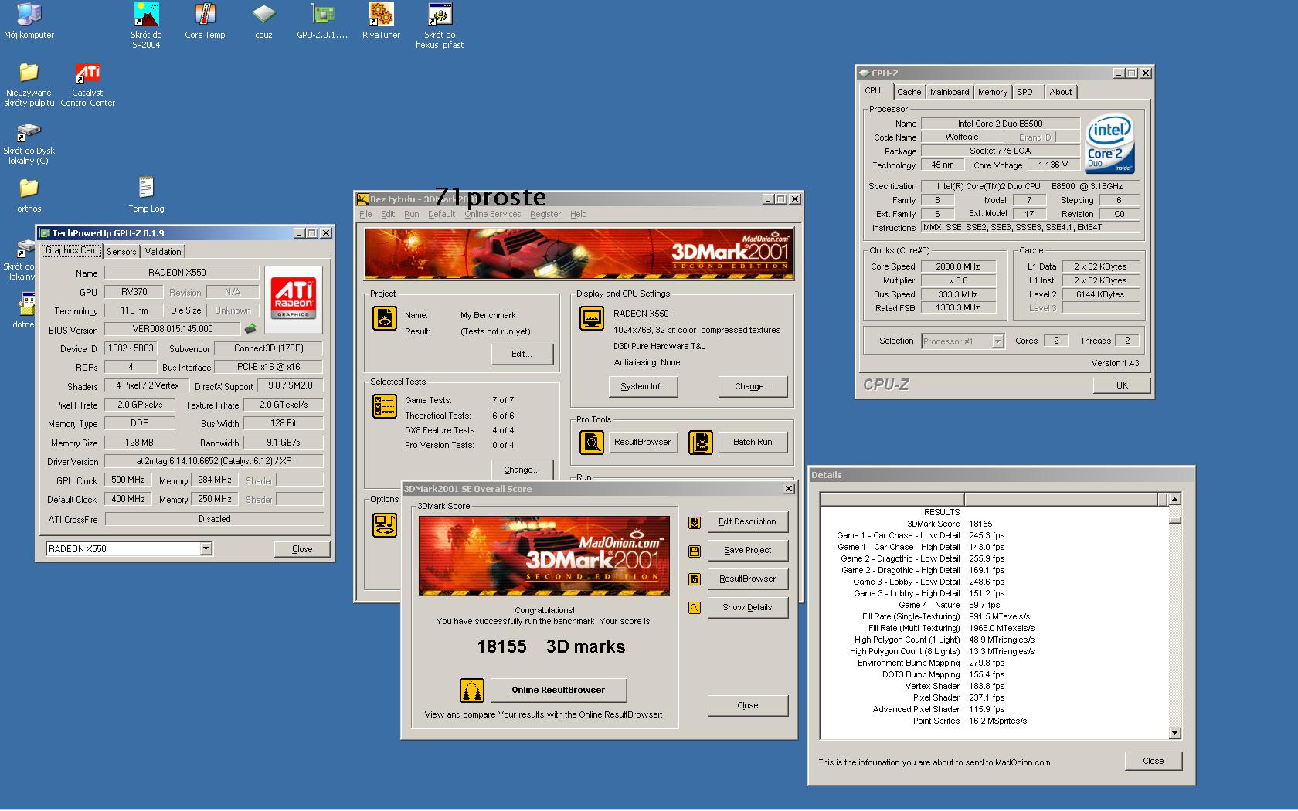The height and width of the screenshot is (811, 1298).
Task: Click the Edit... button in Project section
Action: click(522, 354)
